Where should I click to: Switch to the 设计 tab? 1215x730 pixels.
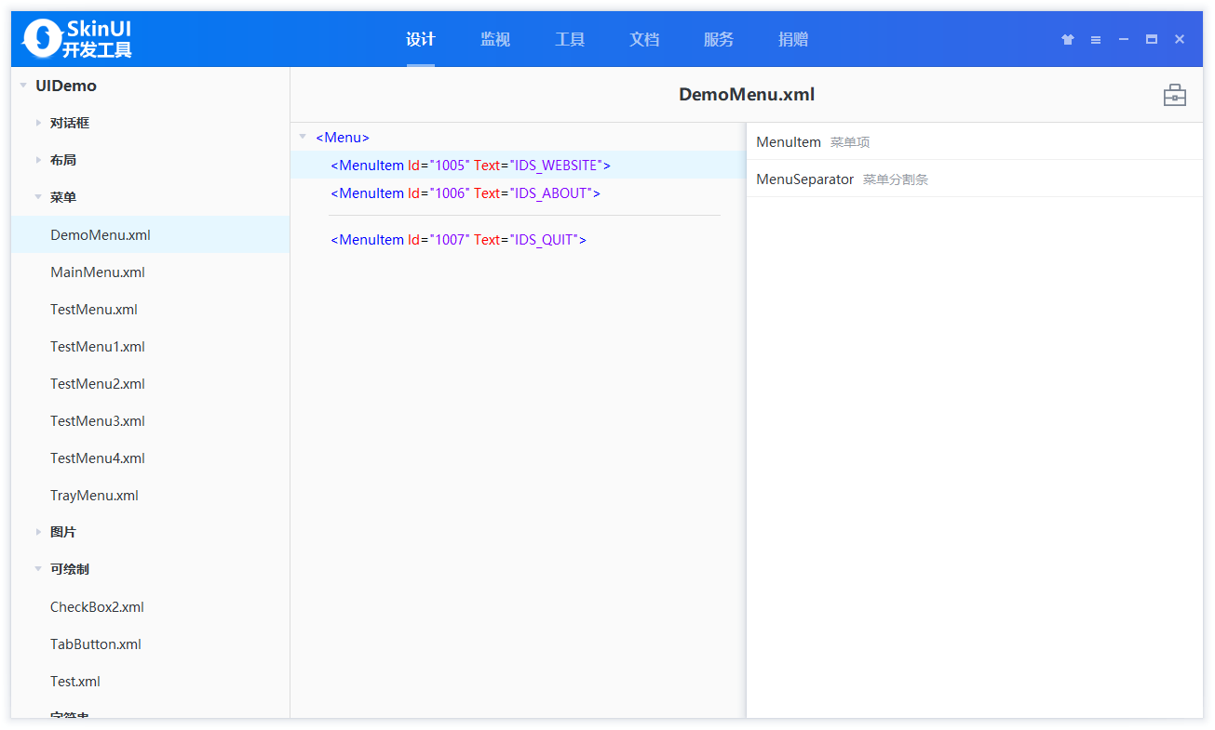[421, 39]
